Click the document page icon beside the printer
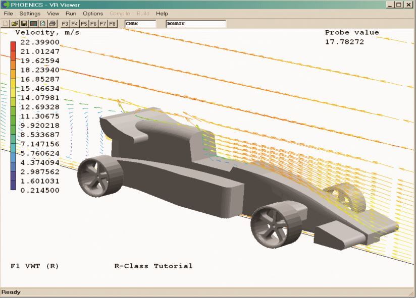416x298 pixels. [x=43, y=24]
